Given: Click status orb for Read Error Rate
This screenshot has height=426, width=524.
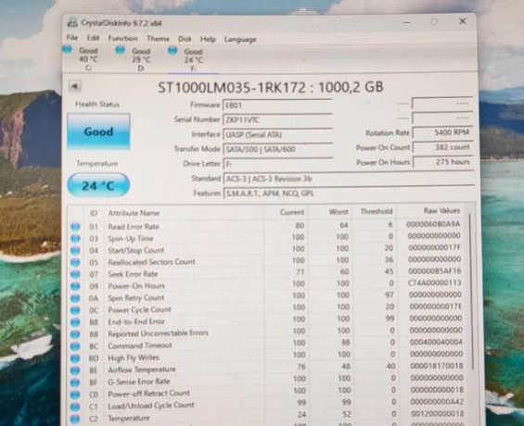Looking at the screenshot, I should [75, 227].
